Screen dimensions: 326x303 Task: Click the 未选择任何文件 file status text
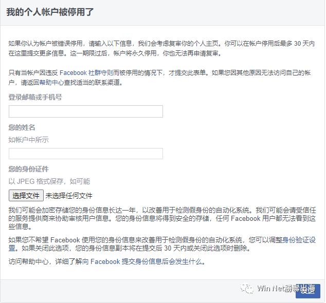pyautogui.click(x=69, y=196)
